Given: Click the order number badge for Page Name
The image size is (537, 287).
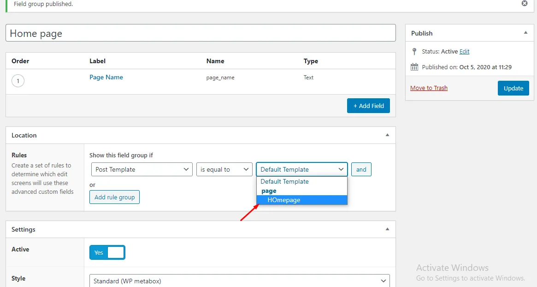Looking at the screenshot, I should coord(18,80).
